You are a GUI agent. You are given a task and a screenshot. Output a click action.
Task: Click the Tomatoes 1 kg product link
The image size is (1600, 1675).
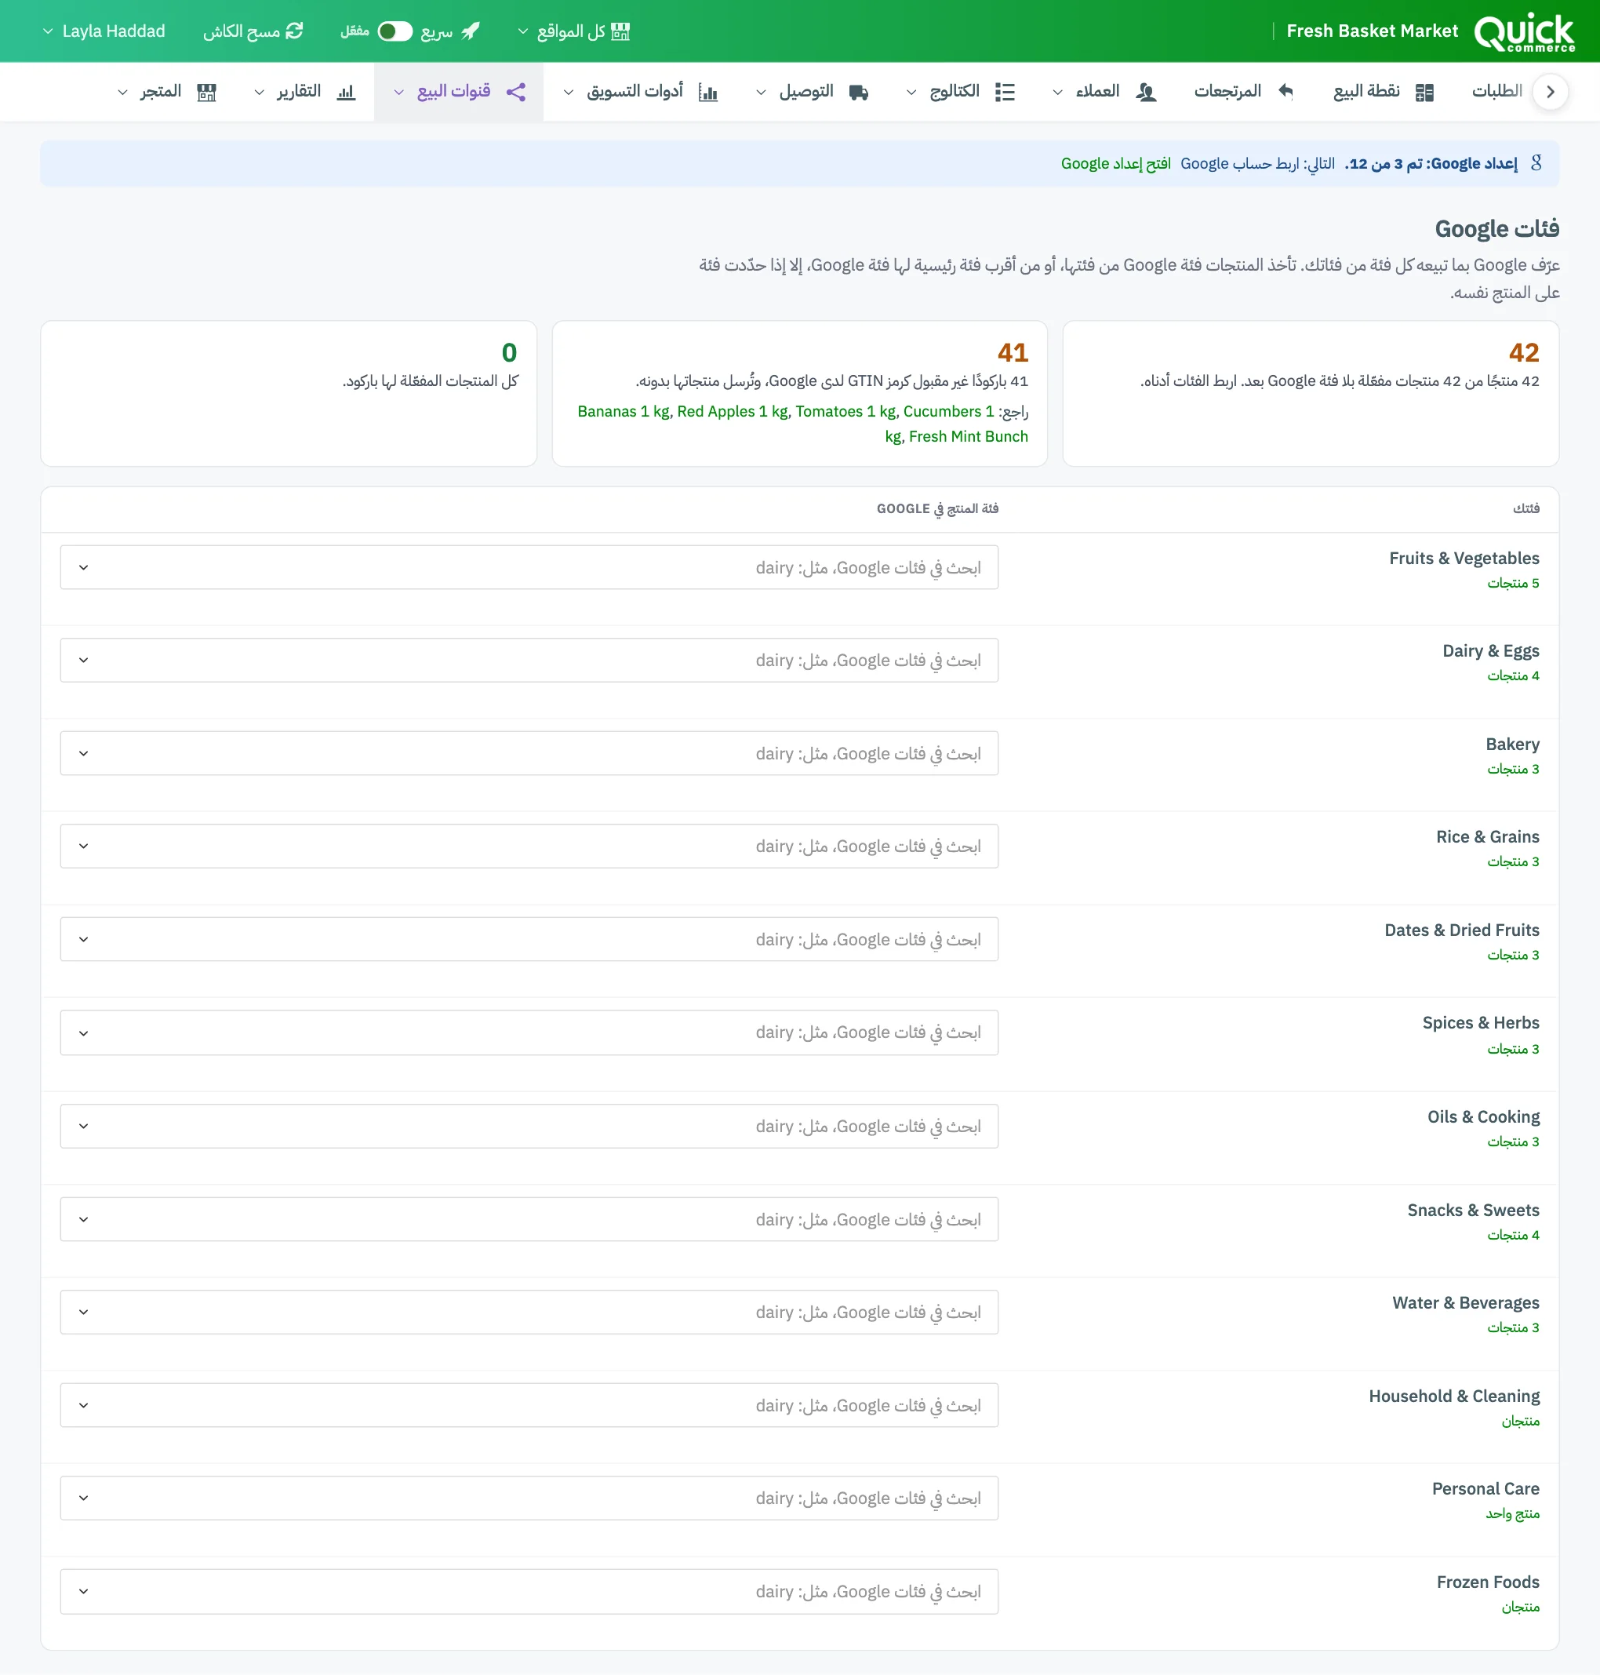pyautogui.click(x=845, y=411)
